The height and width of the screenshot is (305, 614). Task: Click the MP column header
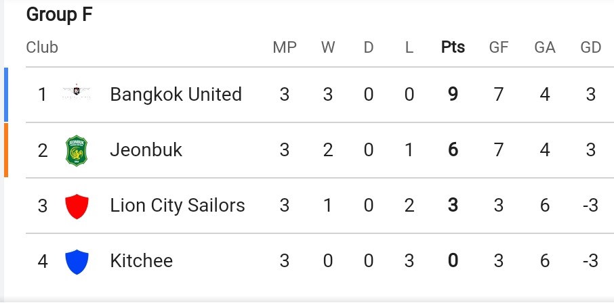[x=285, y=47]
